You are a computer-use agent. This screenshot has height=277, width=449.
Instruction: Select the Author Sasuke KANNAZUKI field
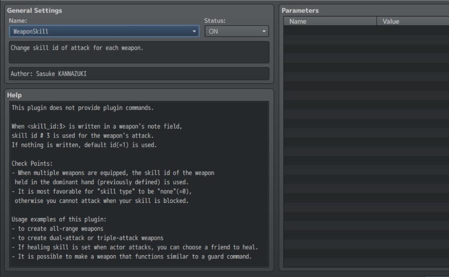point(138,74)
